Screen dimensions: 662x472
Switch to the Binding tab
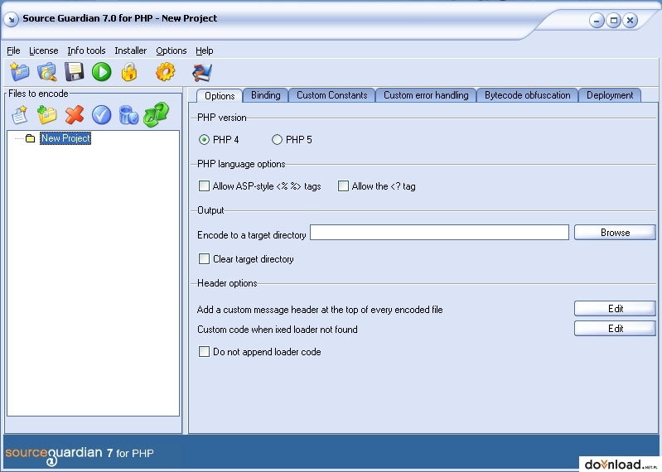point(266,95)
